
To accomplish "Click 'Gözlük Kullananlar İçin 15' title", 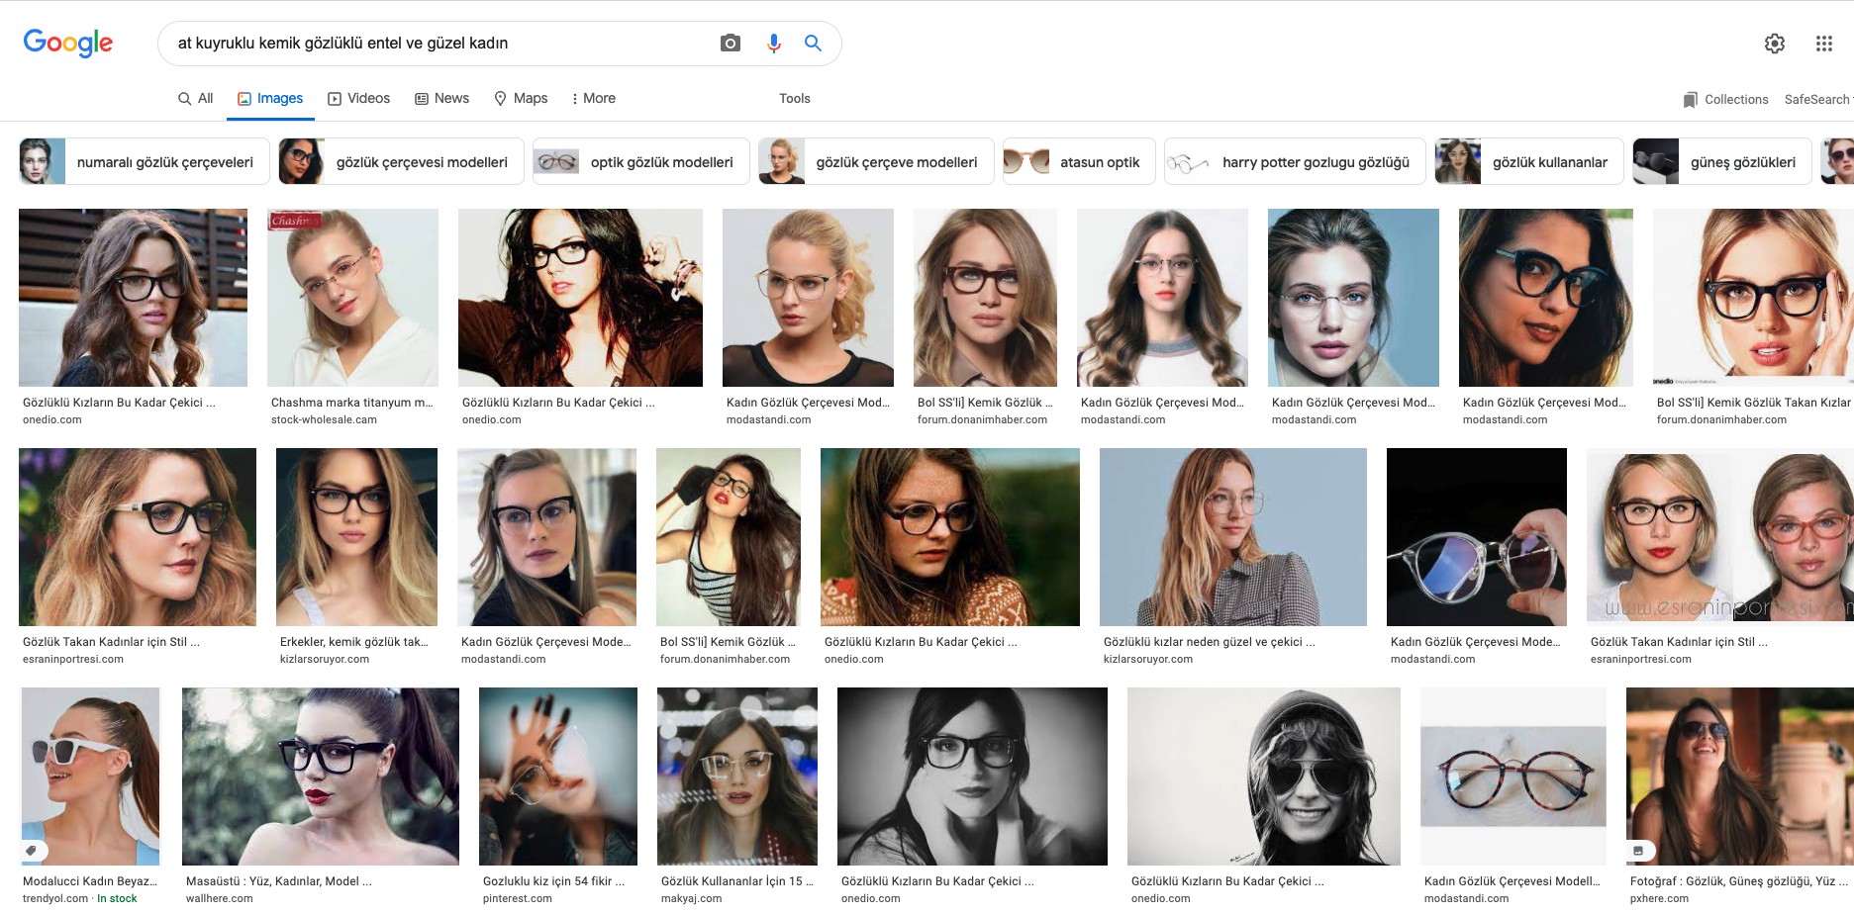I will pyautogui.click(x=737, y=881).
